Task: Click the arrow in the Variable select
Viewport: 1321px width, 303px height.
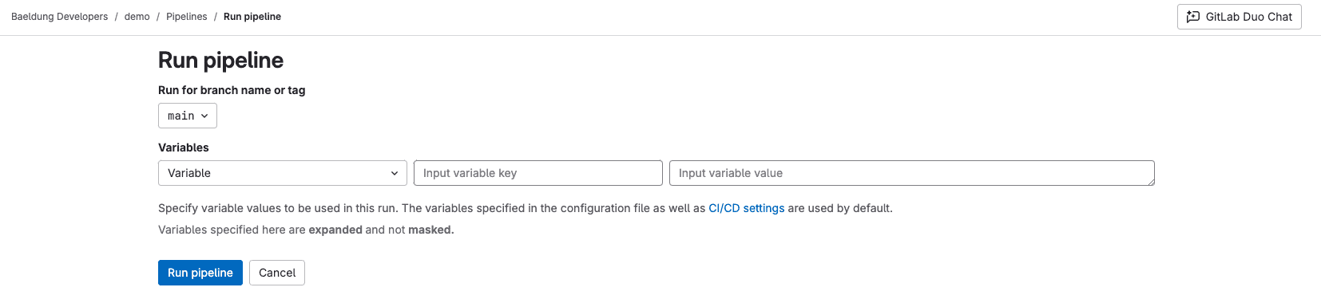Action: click(x=394, y=174)
